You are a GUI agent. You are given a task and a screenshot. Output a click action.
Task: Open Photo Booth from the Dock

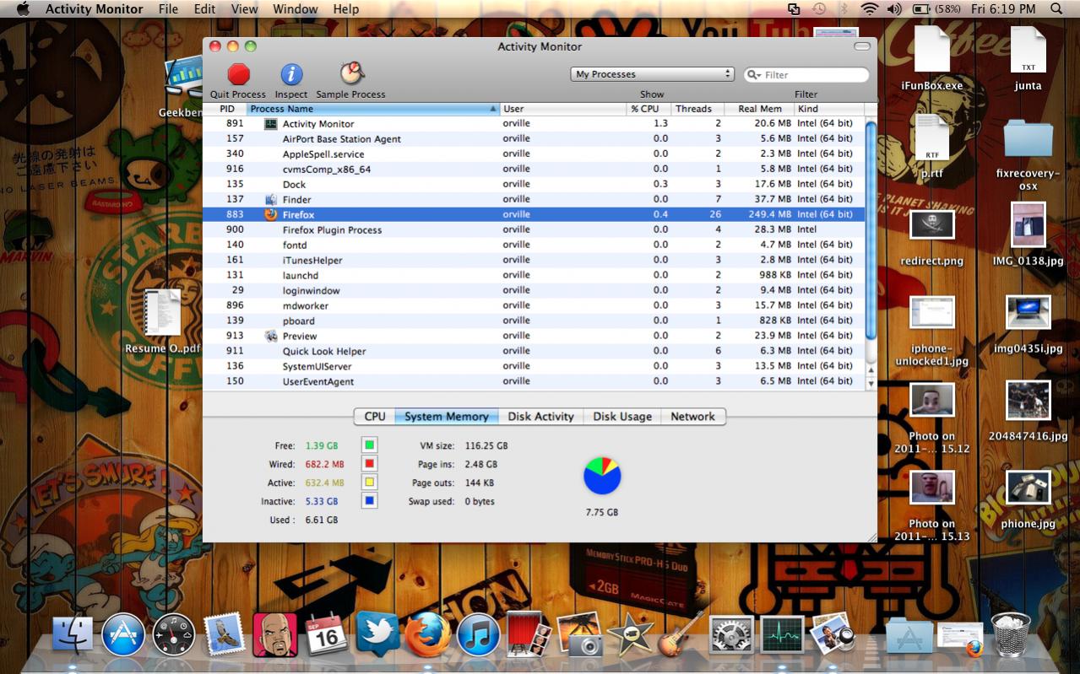coord(529,634)
